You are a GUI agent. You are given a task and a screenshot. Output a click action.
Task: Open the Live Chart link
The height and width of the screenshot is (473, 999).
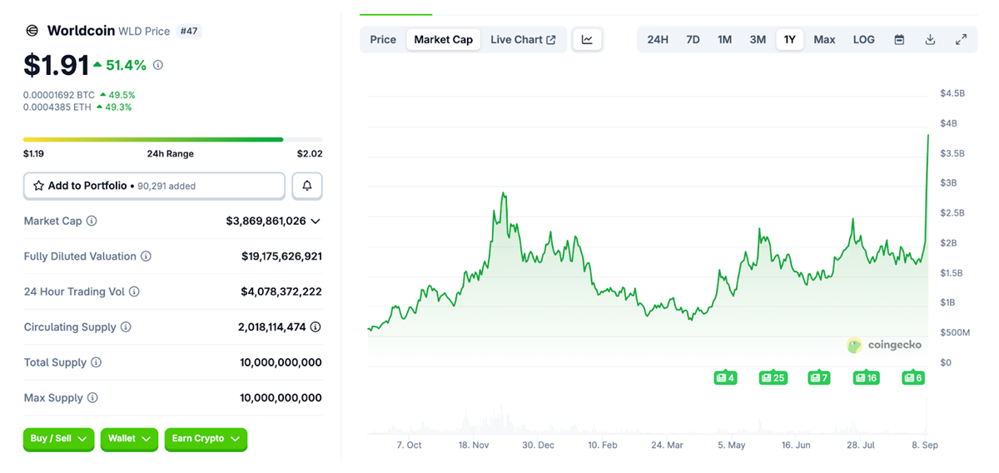pos(523,39)
